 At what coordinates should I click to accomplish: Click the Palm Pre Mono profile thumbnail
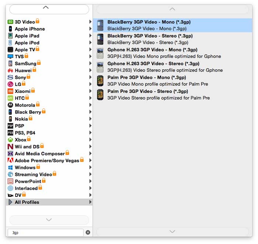[x=100, y=81]
